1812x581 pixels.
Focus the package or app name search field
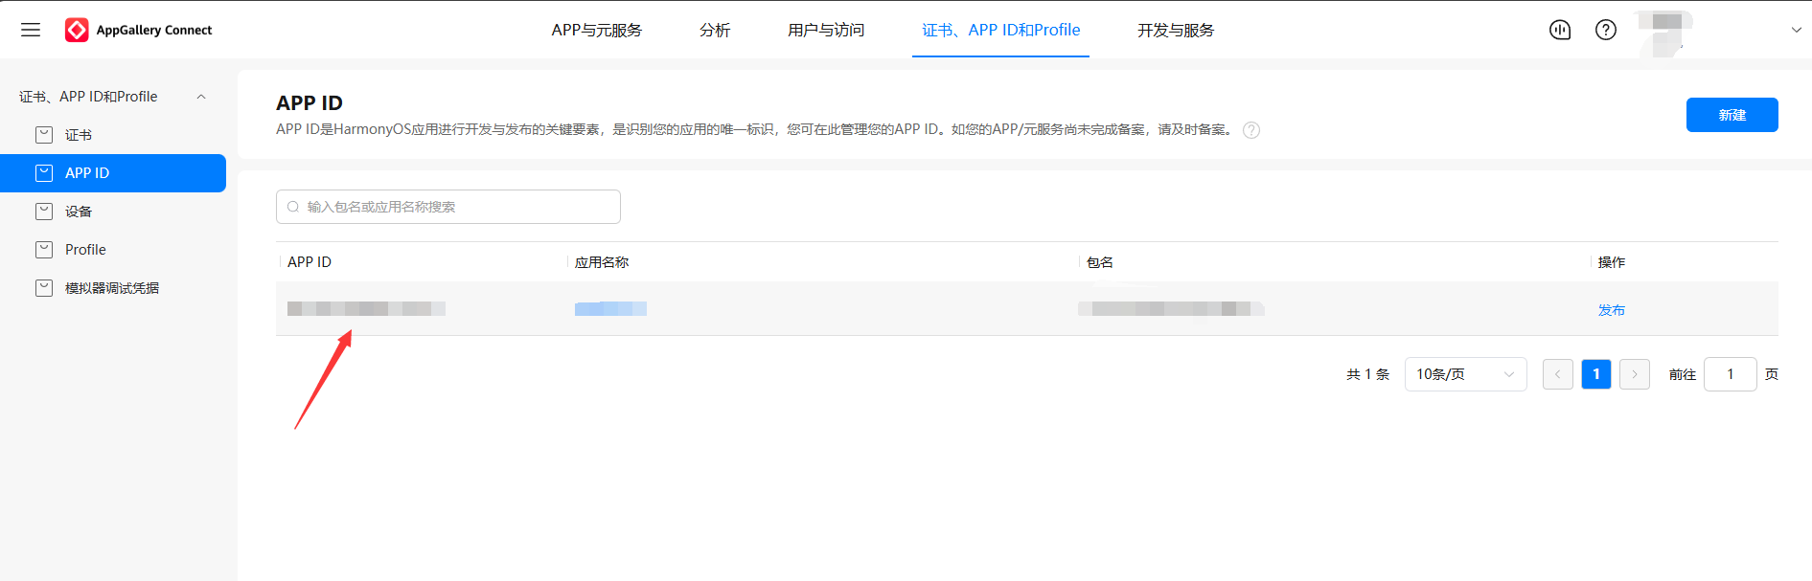448,207
